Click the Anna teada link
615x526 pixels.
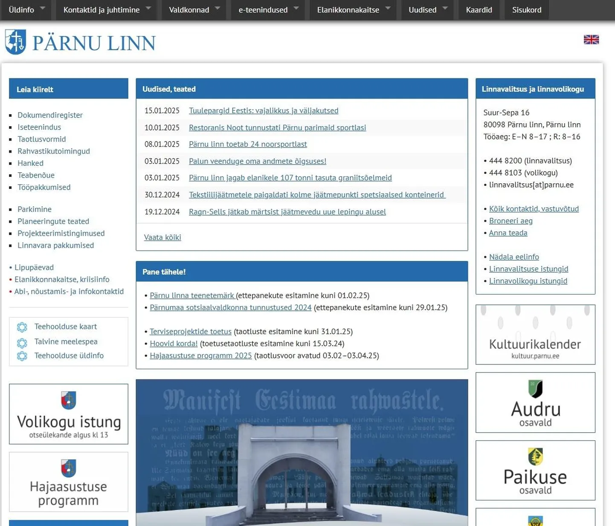(x=508, y=233)
